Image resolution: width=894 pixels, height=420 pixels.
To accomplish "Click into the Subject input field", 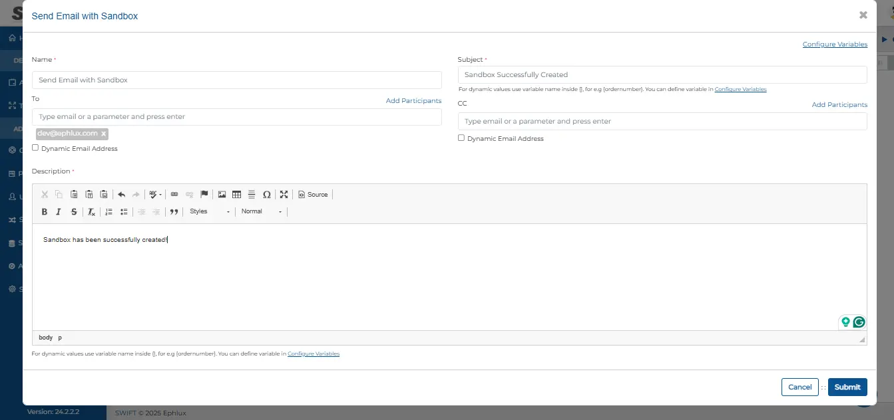I will [x=662, y=75].
